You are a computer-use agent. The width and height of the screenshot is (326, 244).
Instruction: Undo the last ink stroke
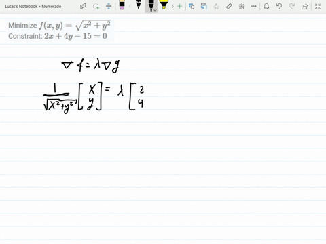(279, 6)
